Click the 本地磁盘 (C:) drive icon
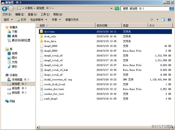This screenshot has height=130, width=175. [9, 79]
